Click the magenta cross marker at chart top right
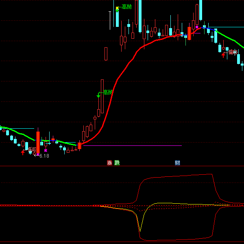The width and height of the screenshot is (244, 244). [x=197, y=27]
